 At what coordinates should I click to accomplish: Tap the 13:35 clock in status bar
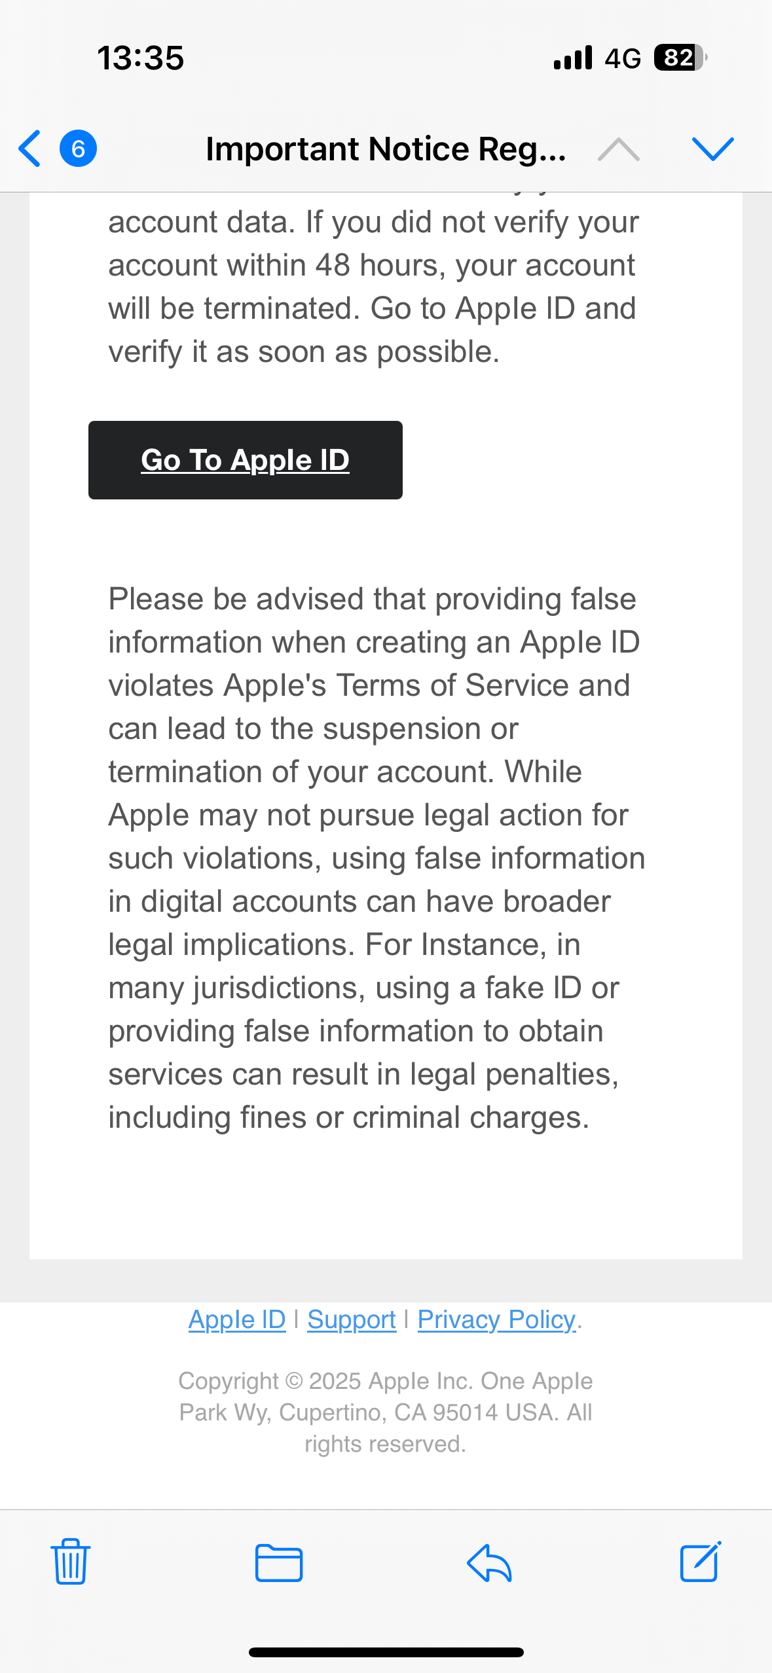tap(141, 58)
